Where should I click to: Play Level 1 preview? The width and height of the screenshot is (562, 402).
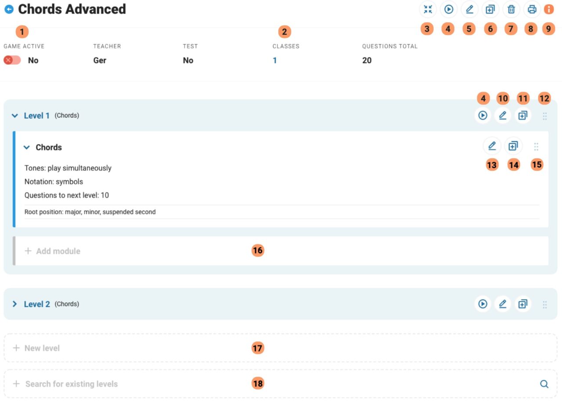483,115
